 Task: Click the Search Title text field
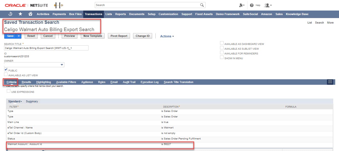point(46,48)
